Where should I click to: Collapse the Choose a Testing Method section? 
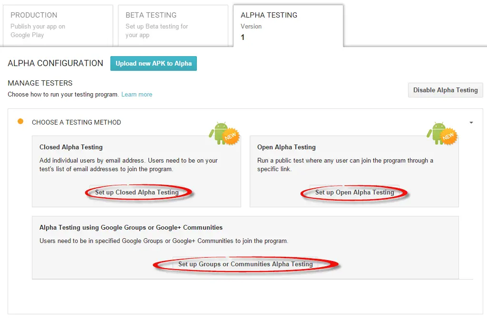(471, 123)
